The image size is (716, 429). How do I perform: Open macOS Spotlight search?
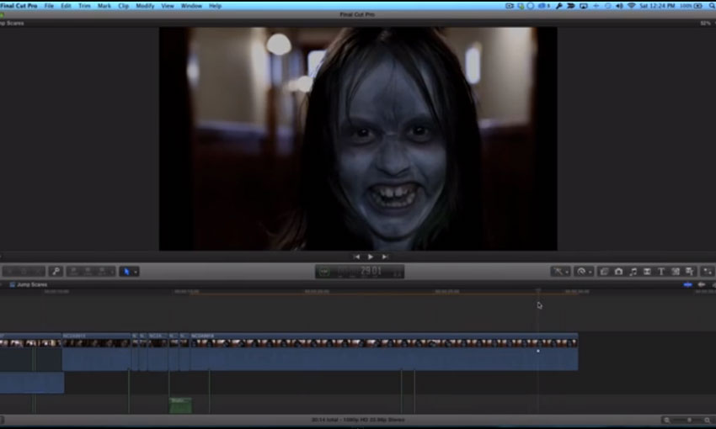click(x=712, y=6)
